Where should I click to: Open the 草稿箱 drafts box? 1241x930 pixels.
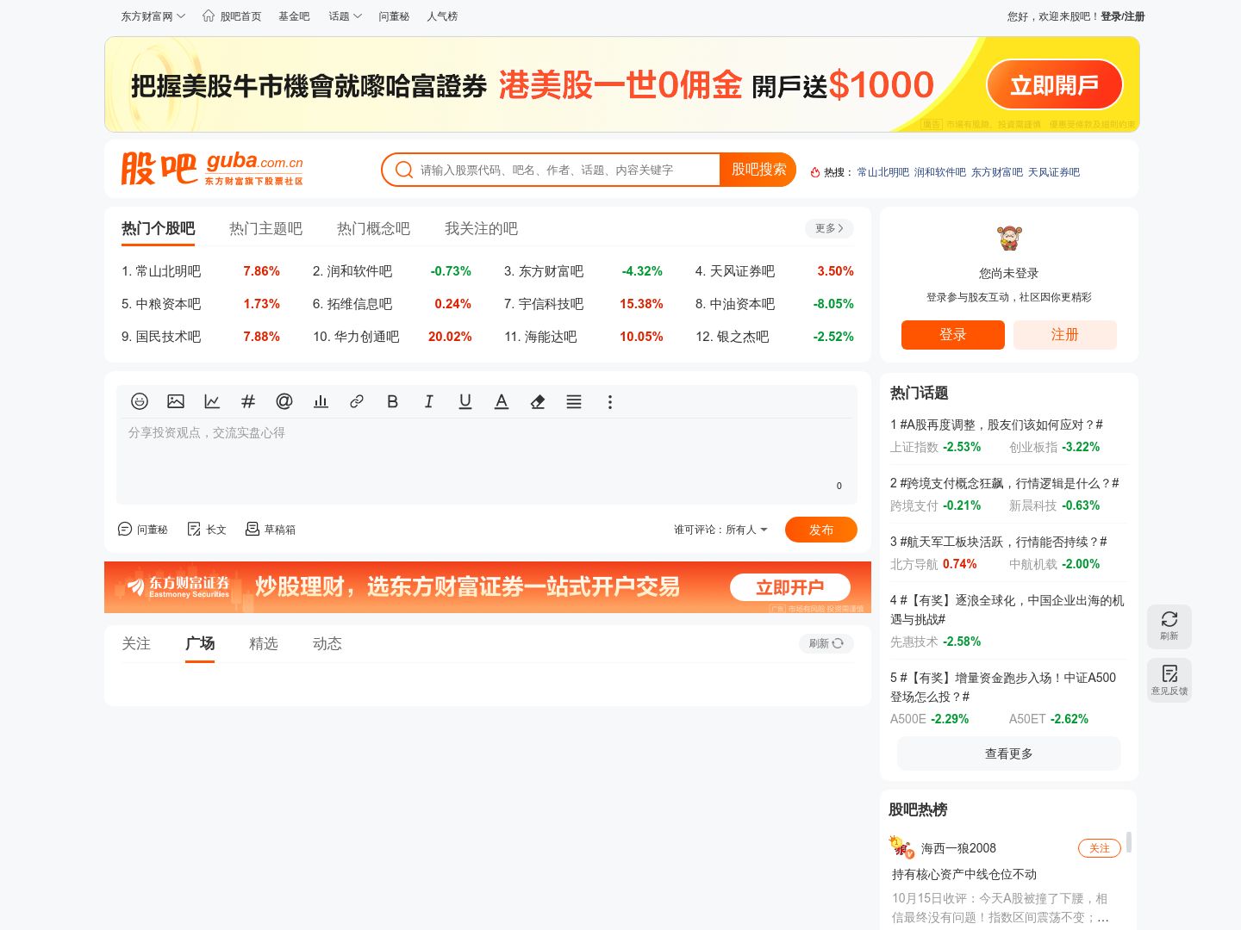(x=271, y=529)
